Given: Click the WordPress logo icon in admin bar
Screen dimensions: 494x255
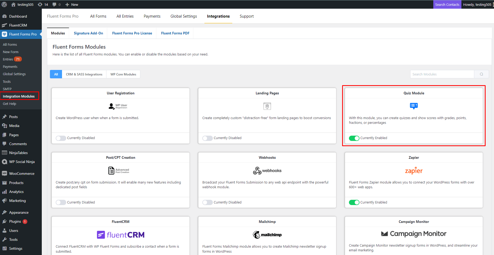Looking at the screenshot, I should [x=4, y=4].
